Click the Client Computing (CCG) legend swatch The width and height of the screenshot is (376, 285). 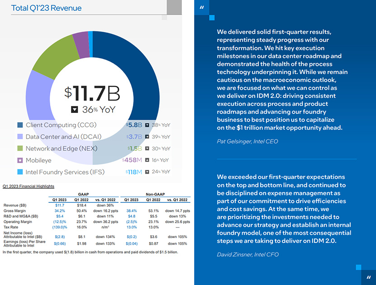pyautogui.click(x=20, y=125)
